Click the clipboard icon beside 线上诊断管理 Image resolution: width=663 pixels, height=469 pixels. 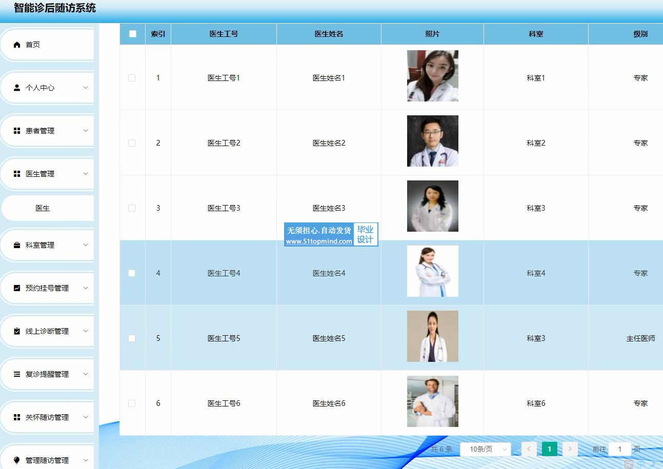coord(17,331)
